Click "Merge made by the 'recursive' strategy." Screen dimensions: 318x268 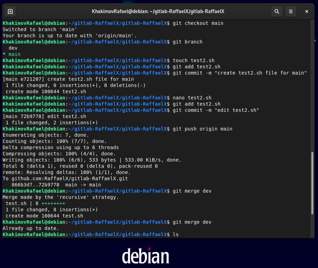[61, 197]
